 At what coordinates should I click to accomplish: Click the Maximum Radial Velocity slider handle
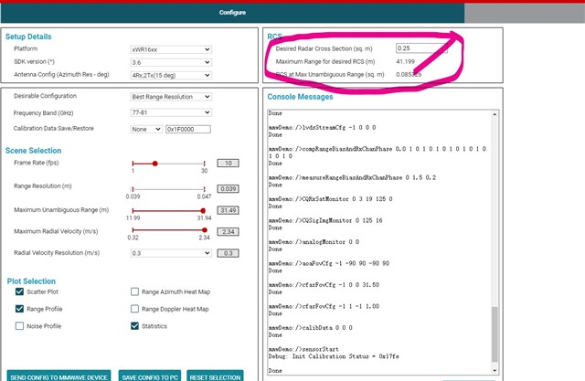205,230
